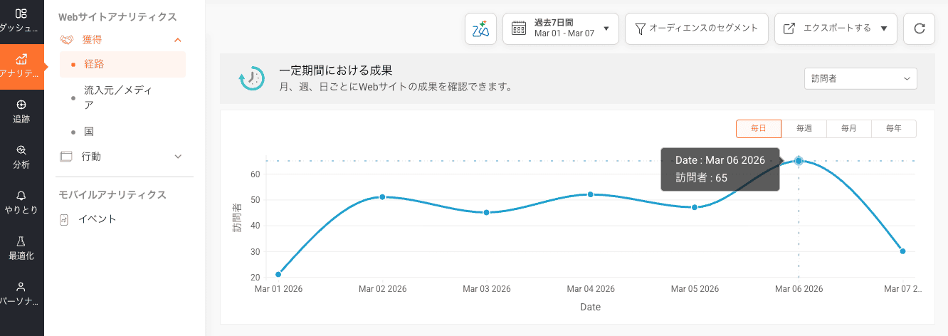Open the やりとり bell icon section
Viewport: 948px width, 336px height.
pos(21,202)
